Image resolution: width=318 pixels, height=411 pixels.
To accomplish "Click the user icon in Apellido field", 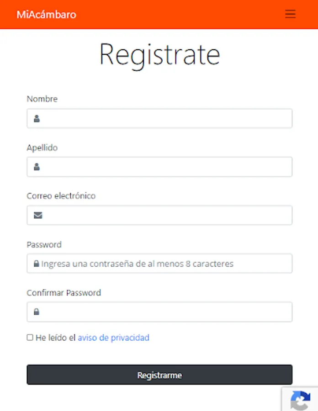I will [37, 167].
